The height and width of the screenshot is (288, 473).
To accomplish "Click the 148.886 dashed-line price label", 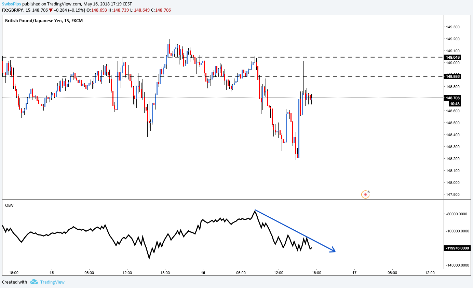I will [453, 76].
